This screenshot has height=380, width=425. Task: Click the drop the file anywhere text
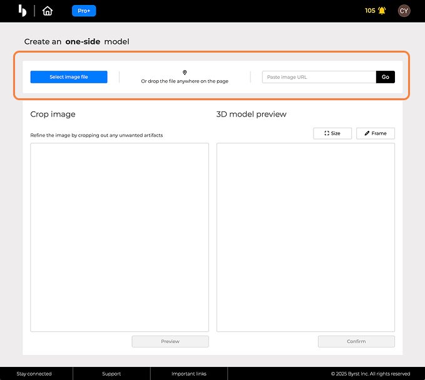(x=185, y=81)
